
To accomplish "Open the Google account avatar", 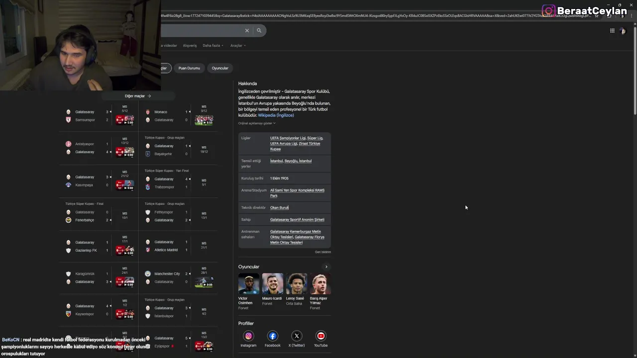I will point(623,31).
